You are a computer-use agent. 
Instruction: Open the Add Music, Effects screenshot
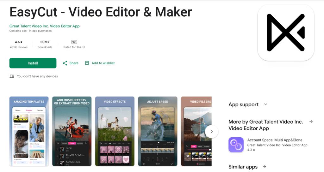(72, 131)
